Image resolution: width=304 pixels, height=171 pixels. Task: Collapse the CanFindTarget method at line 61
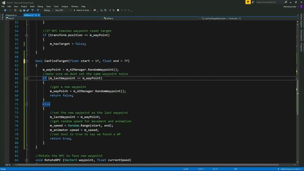click(27, 61)
